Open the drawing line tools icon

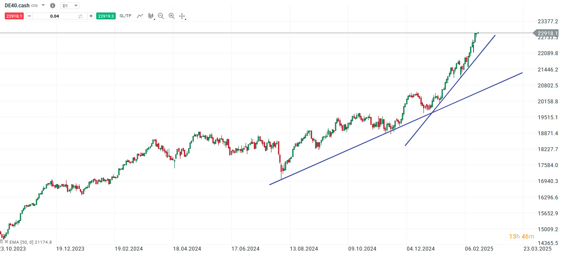(140, 16)
